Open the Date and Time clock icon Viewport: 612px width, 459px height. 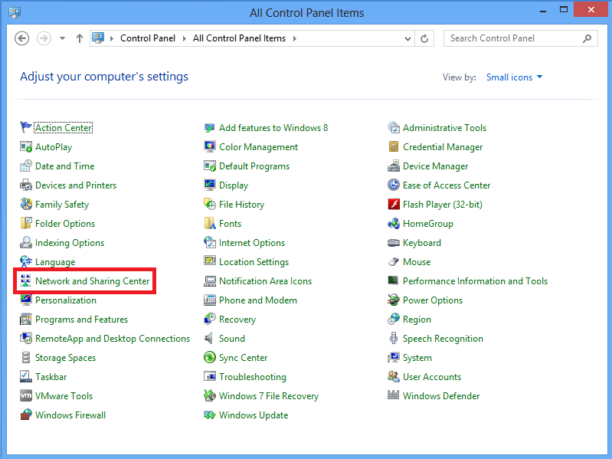click(26, 166)
